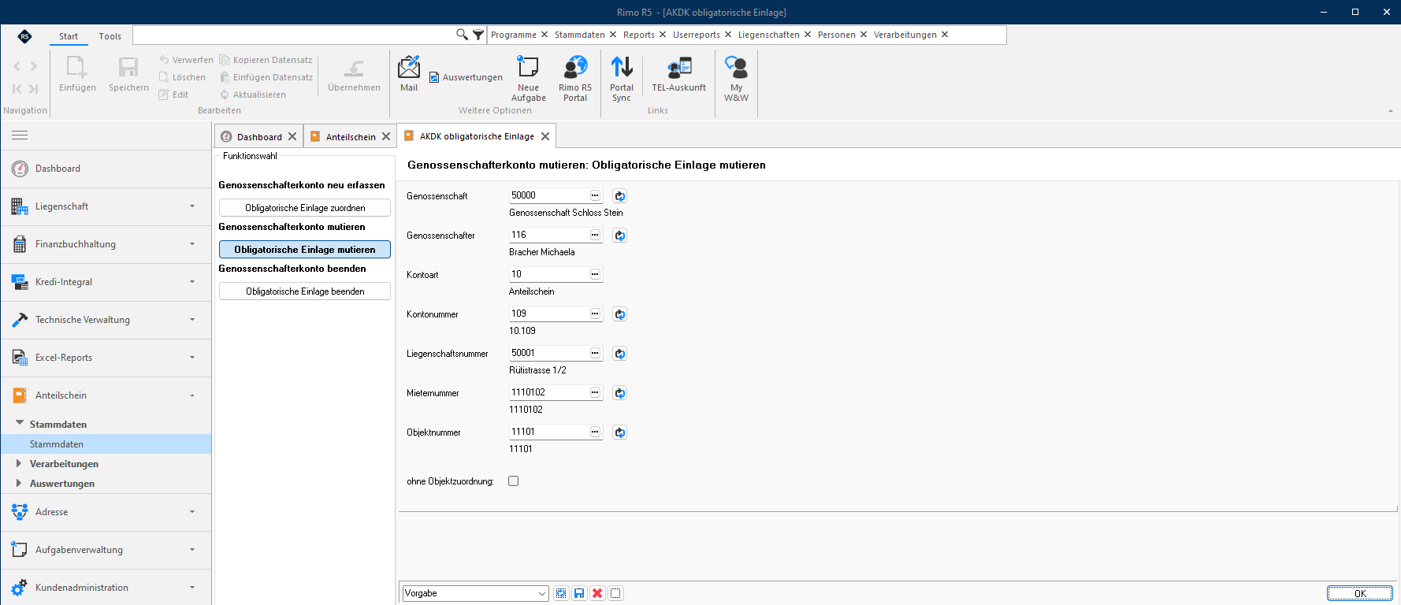Switch to the Tools ribbon tab
The height and width of the screenshot is (605, 1401).
[110, 36]
